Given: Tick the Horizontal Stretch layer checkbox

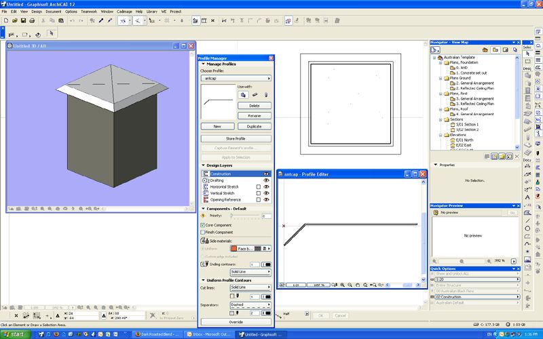Looking at the screenshot, I should [x=258, y=187].
